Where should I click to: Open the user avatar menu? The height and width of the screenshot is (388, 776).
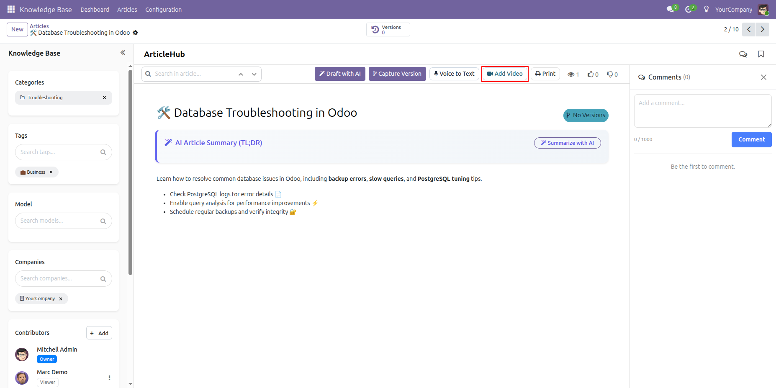pyautogui.click(x=763, y=9)
